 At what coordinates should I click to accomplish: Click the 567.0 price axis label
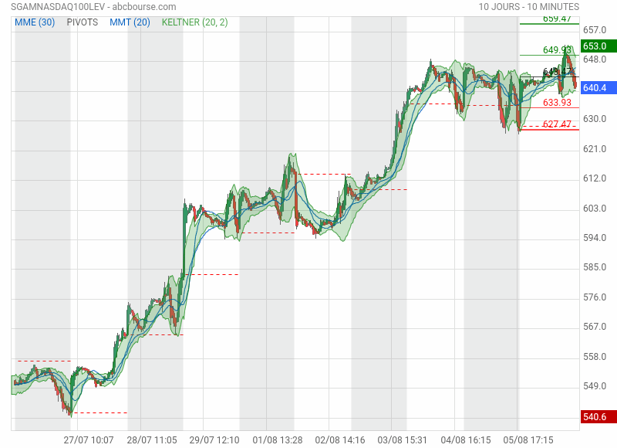coord(595,327)
